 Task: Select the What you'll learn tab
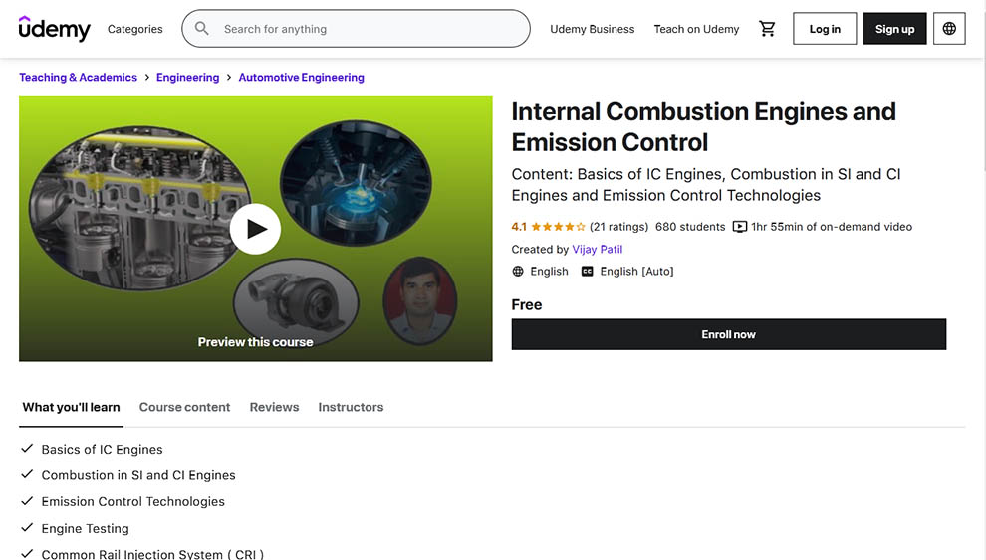71,407
